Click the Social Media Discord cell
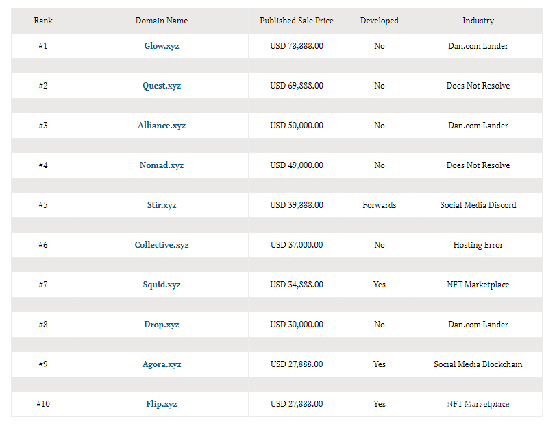 point(478,205)
